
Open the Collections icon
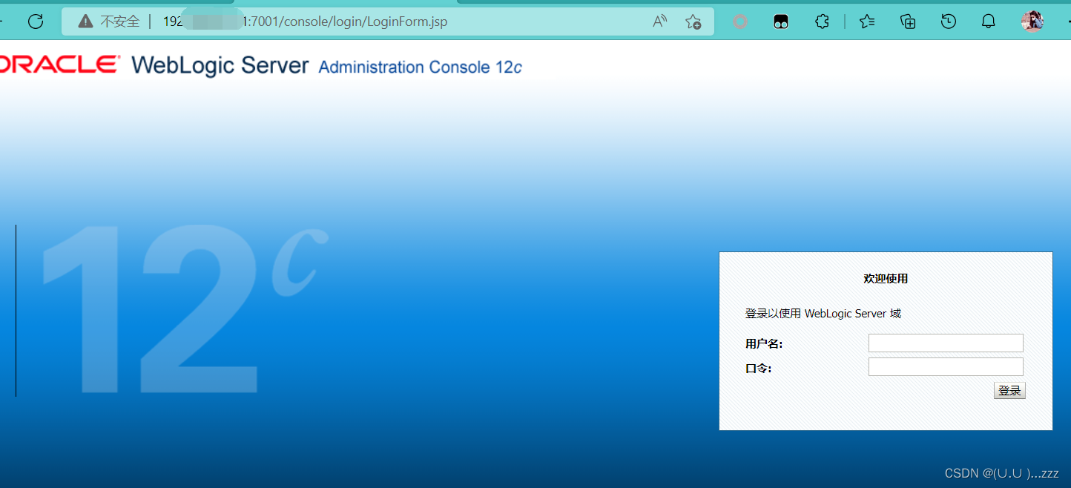tap(908, 22)
